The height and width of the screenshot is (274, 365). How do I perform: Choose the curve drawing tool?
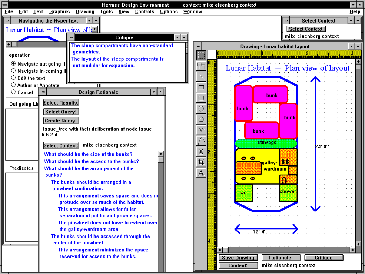[x=201, y=141]
